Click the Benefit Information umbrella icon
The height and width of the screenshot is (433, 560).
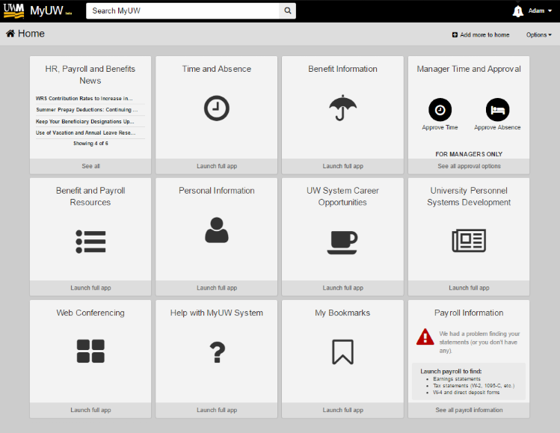pyautogui.click(x=343, y=108)
